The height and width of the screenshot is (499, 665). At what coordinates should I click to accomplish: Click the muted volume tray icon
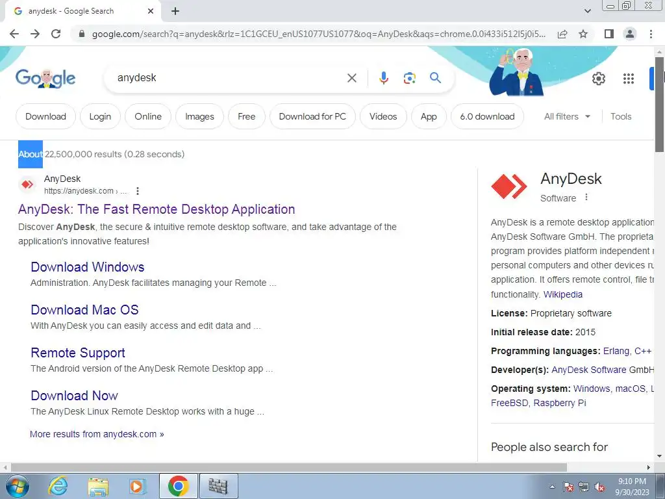(599, 487)
